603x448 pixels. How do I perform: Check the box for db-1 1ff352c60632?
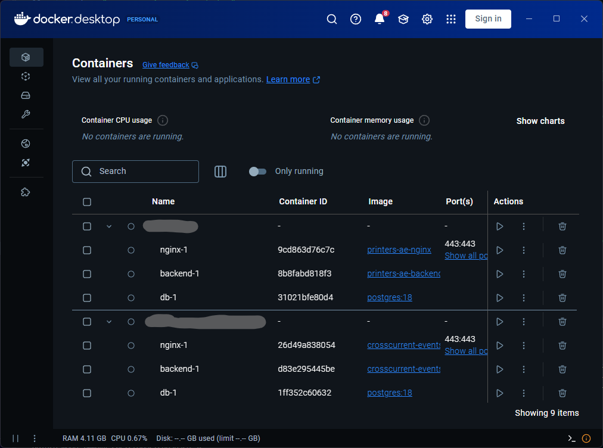click(x=87, y=393)
